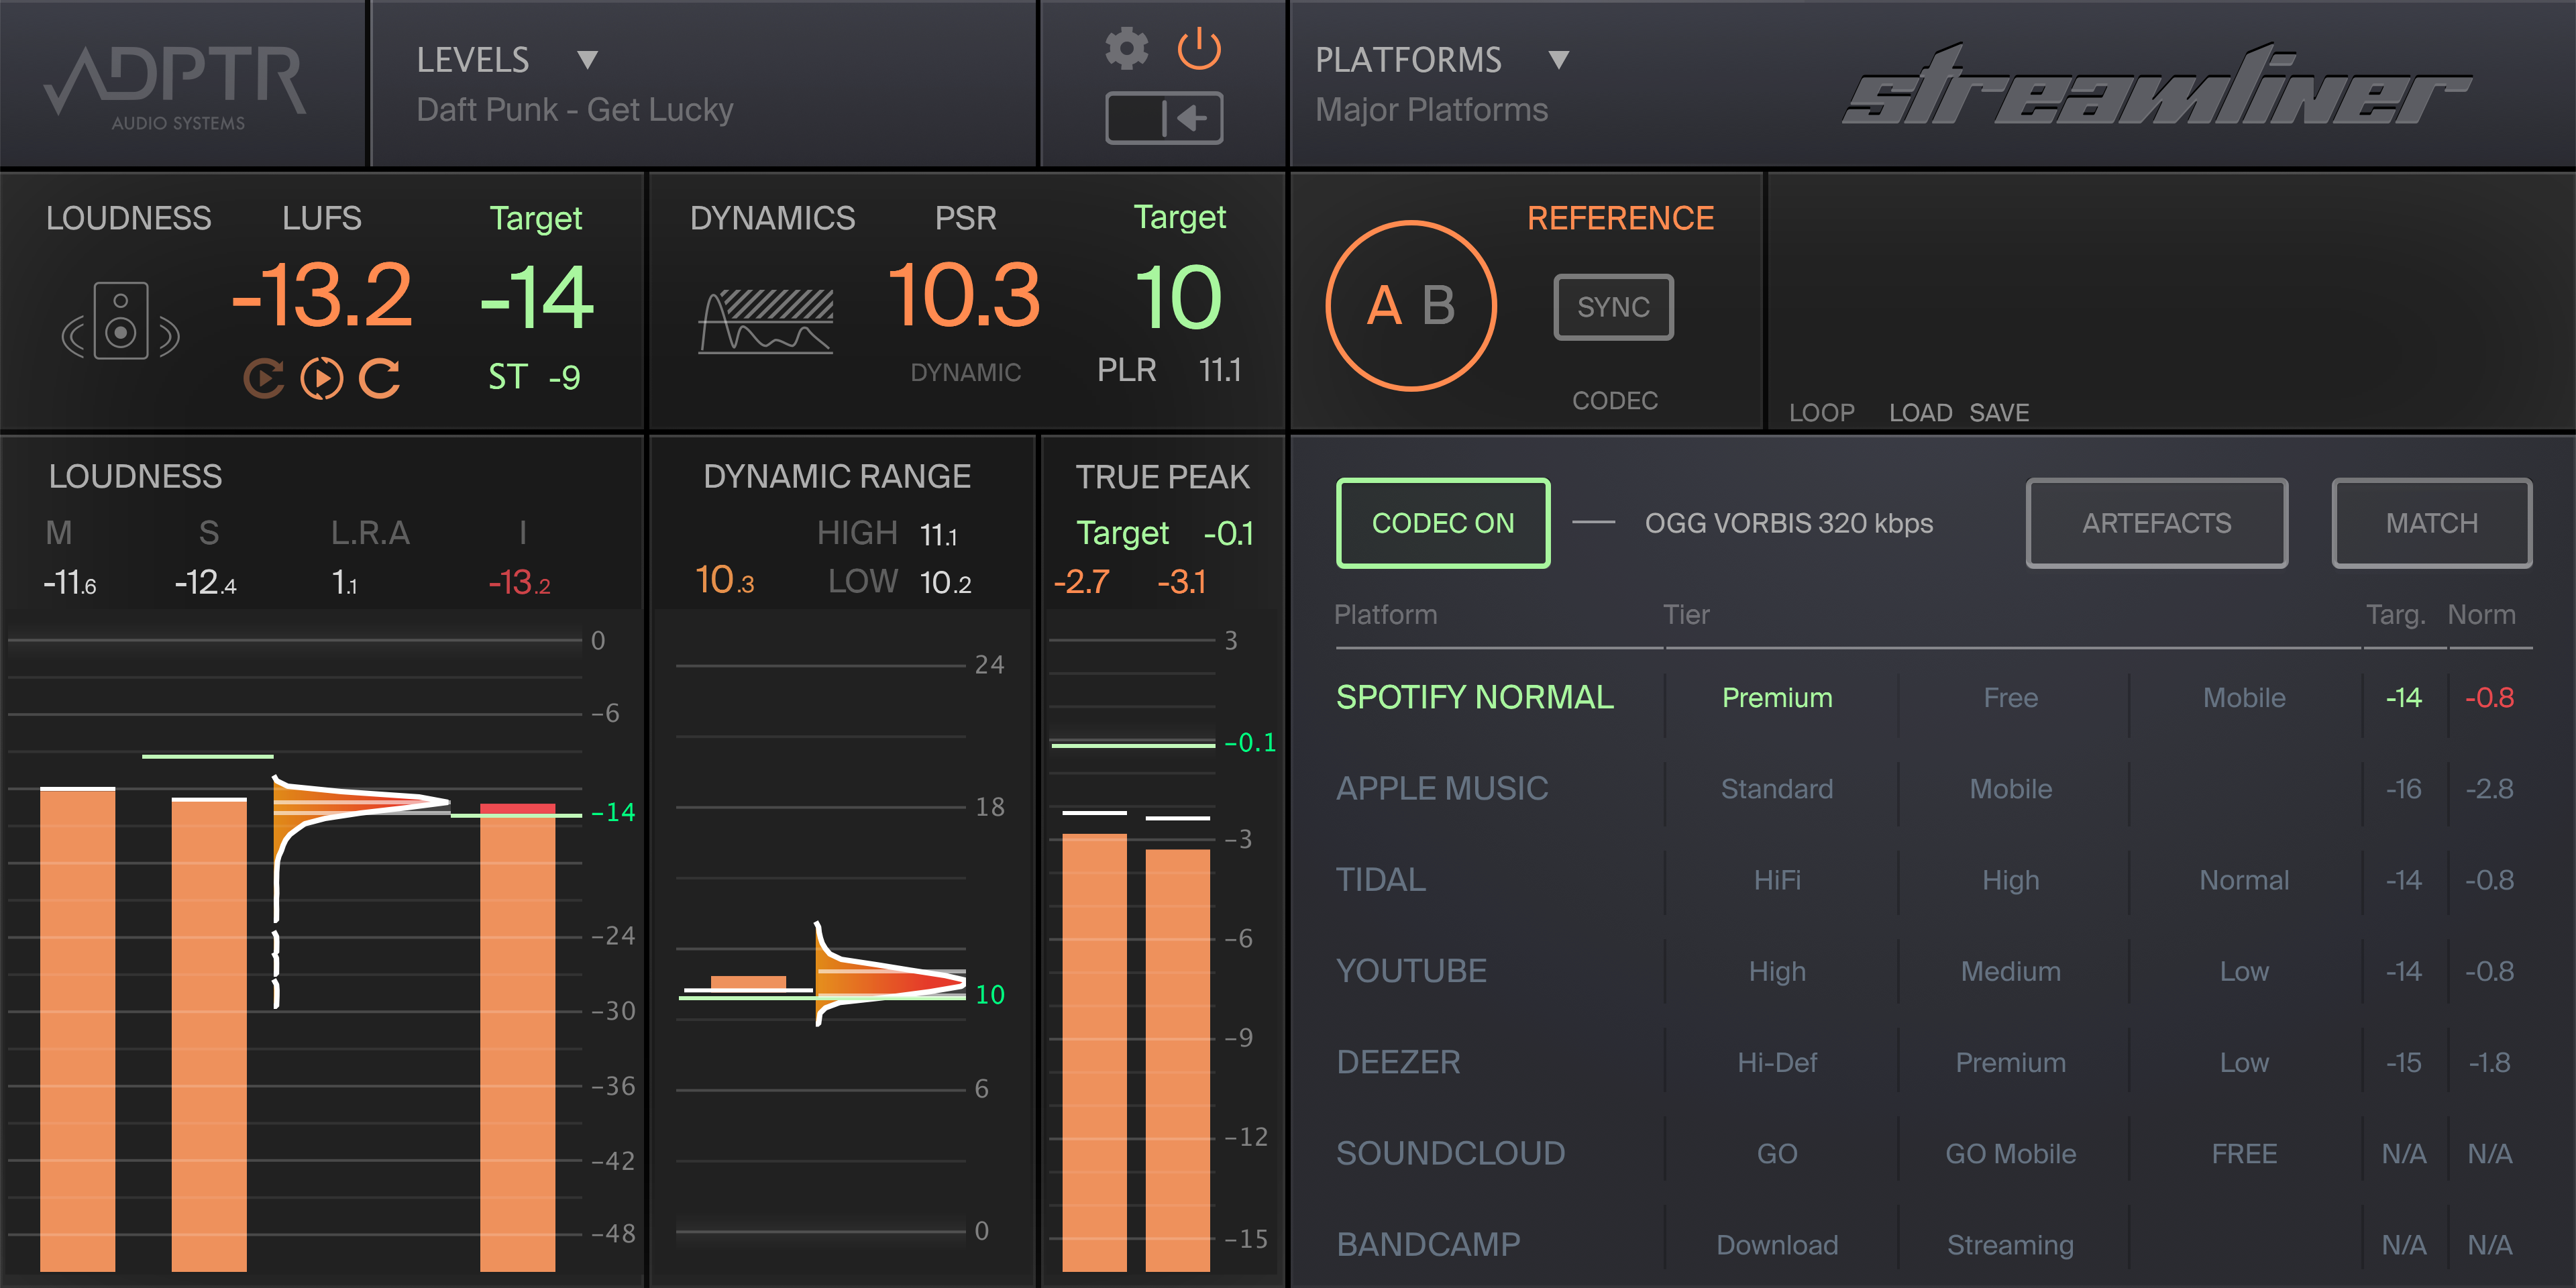
Task: Open the plugin settings gear
Action: 1126,48
